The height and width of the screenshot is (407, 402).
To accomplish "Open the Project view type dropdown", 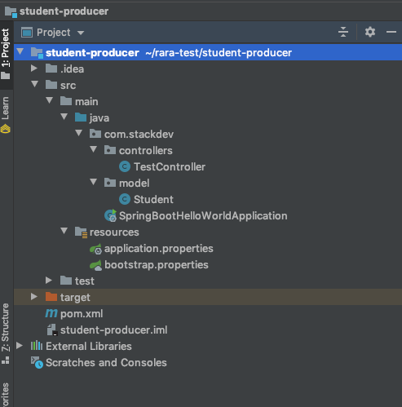I will 81,33.
